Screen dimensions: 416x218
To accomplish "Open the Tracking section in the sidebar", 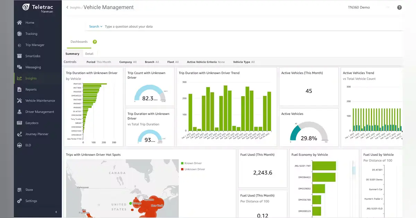I will (30, 34).
